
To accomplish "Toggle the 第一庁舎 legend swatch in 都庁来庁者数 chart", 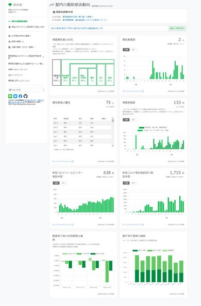I will point(135,250).
